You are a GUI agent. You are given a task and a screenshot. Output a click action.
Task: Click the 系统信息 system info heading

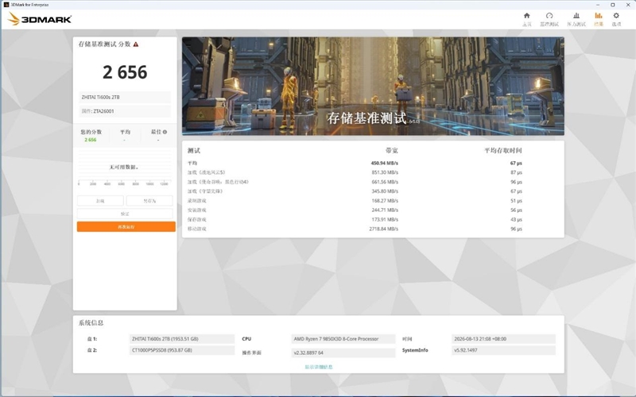pyautogui.click(x=91, y=322)
